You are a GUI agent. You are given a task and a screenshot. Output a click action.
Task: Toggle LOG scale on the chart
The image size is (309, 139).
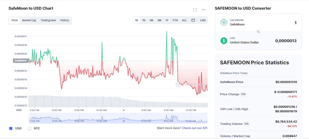pos(203,20)
